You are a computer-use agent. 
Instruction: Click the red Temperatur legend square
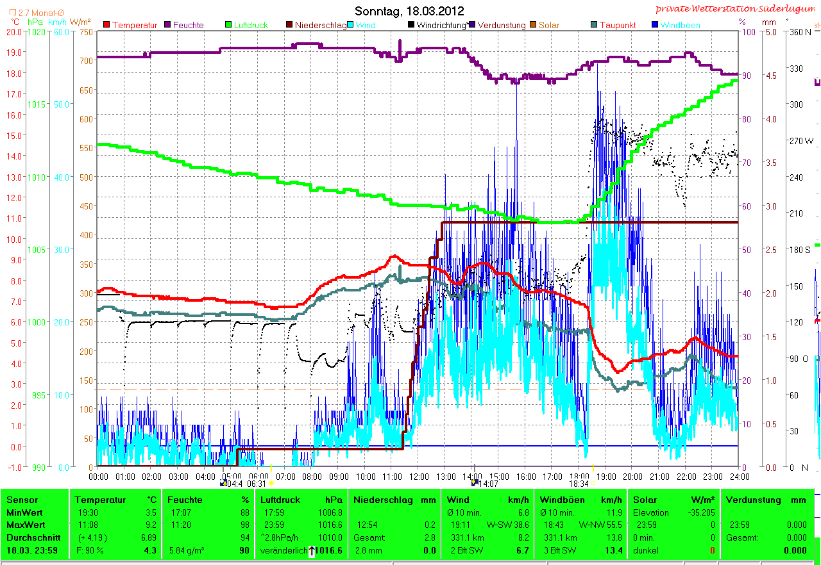pyautogui.click(x=106, y=25)
